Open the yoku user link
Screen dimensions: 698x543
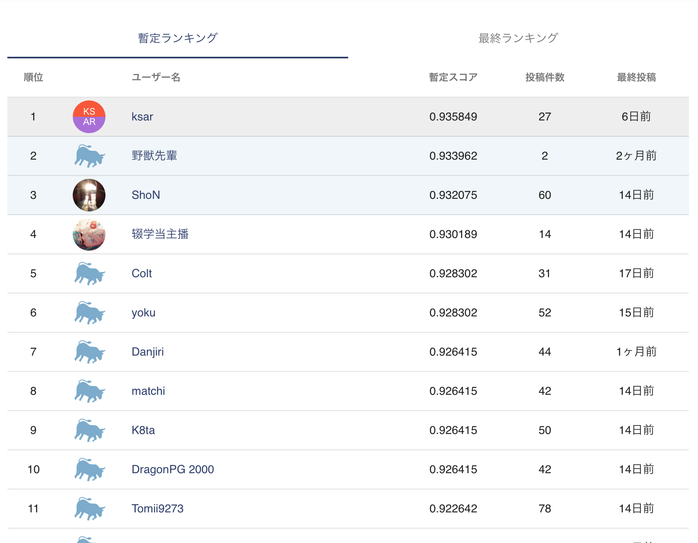[x=143, y=313]
